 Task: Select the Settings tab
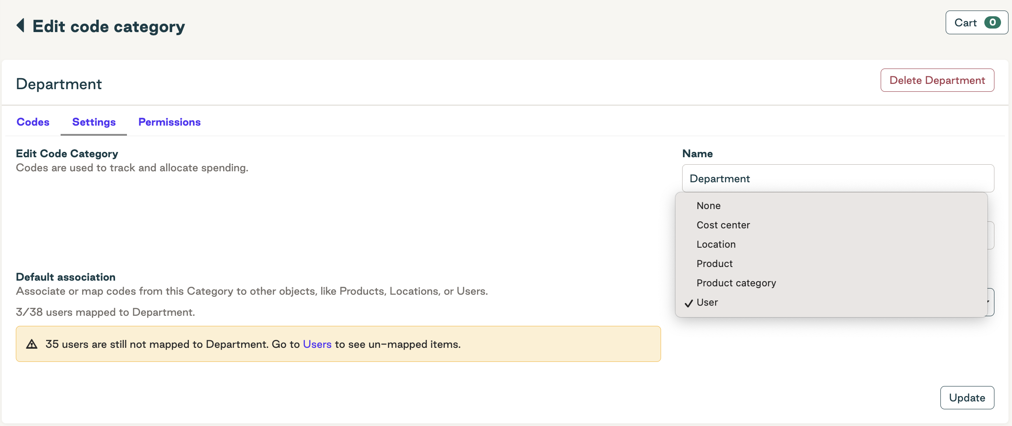(x=94, y=122)
